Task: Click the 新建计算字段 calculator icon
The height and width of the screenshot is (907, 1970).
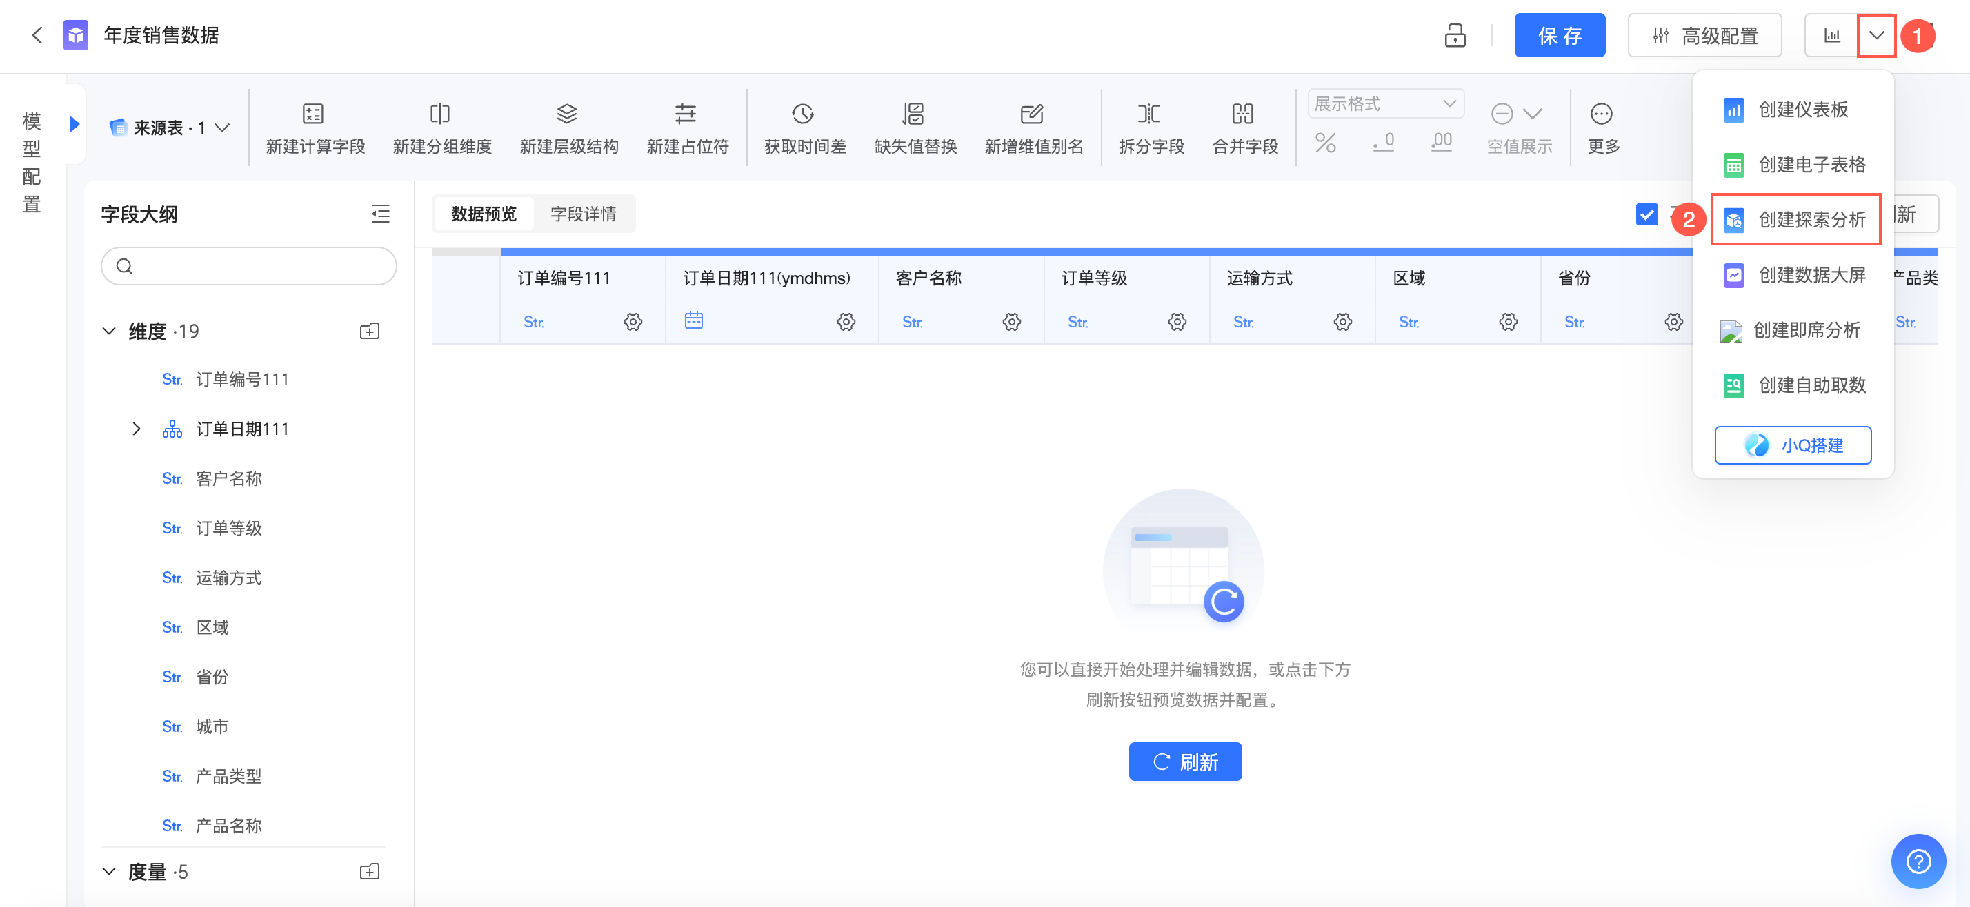Action: [x=314, y=114]
